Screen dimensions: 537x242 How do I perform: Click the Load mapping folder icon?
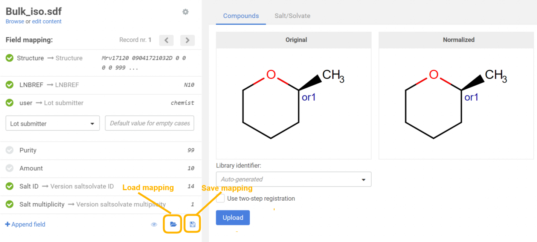pyautogui.click(x=173, y=224)
